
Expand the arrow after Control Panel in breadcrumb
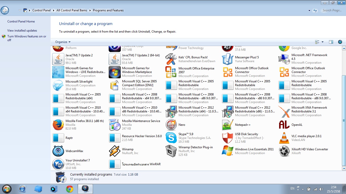click(54, 10)
